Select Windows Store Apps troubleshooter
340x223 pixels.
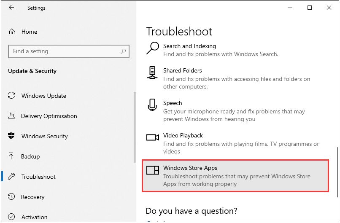(x=235, y=176)
